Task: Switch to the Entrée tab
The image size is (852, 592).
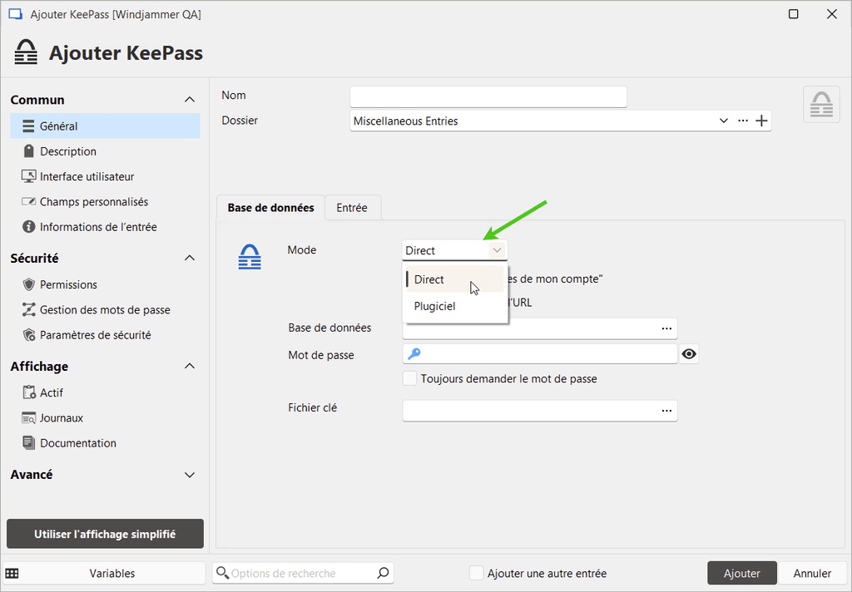Action: click(x=353, y=207)
